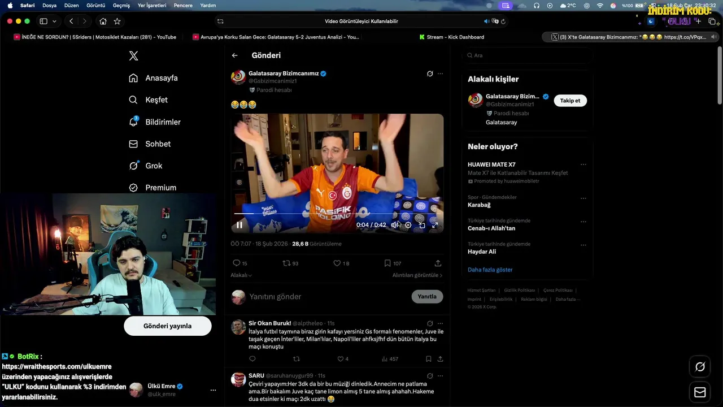Click the Yanıtla reply button
The width and height of the screenshot is (723, 407).
(427, 297)
